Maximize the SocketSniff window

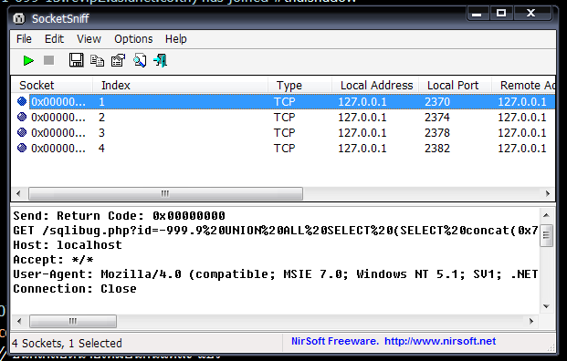[501, 14]
